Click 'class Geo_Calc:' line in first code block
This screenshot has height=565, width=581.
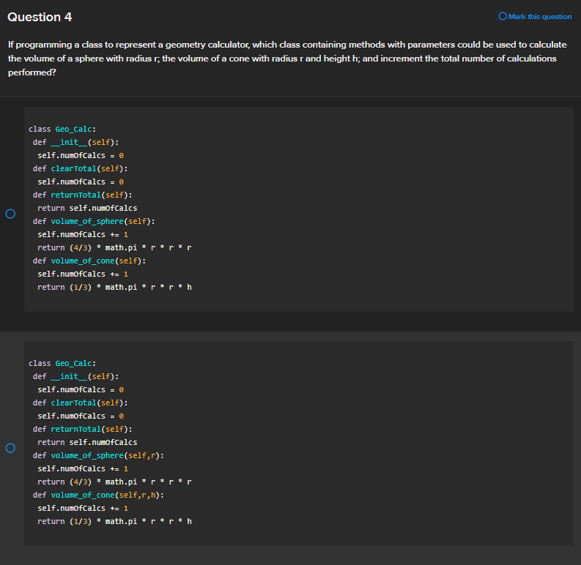click(x=62, y=129)
